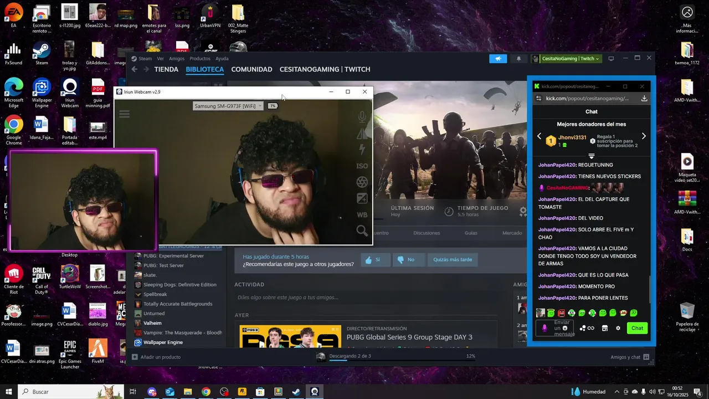
Task: Open Amigos y chat in Steam
Action: [x=629, y=357]
